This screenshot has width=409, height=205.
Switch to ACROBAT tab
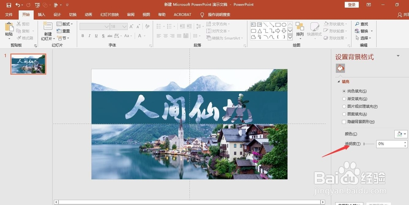click(182, 15)
